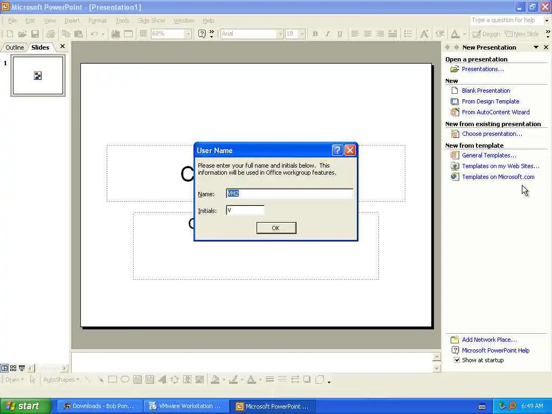552x414 pixels.
Task: Click the Insert Chart icon
Action: point(115,34)
